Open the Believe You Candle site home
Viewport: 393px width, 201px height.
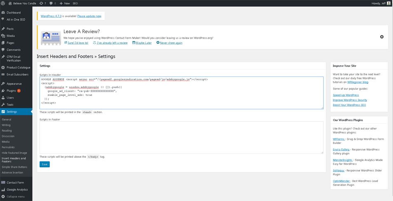[x=22, y=3]
